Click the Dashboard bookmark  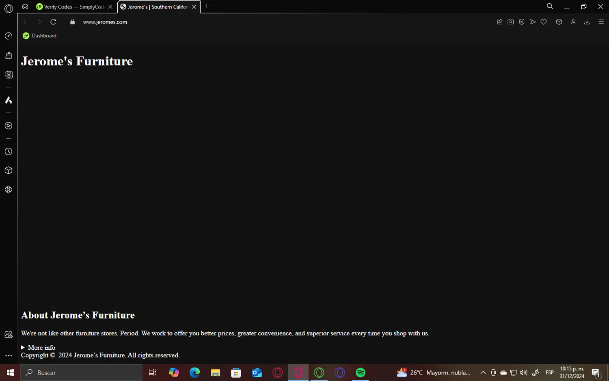(x=40, y=36)
